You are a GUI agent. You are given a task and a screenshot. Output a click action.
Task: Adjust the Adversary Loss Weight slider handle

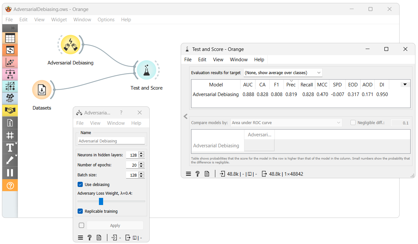click(101, 201)
